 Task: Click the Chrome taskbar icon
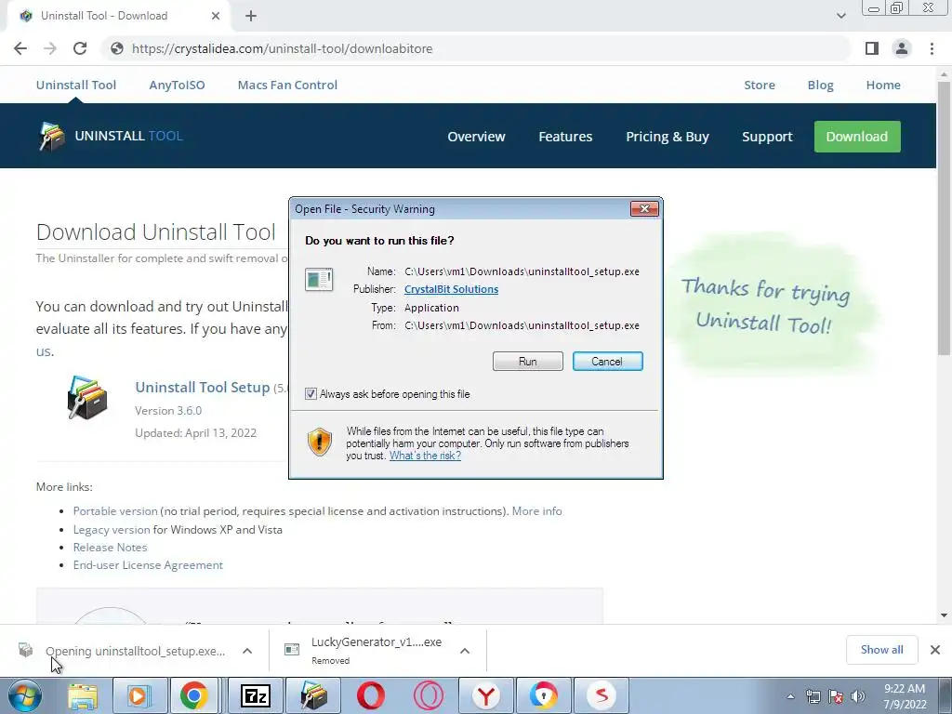[193, 695]
